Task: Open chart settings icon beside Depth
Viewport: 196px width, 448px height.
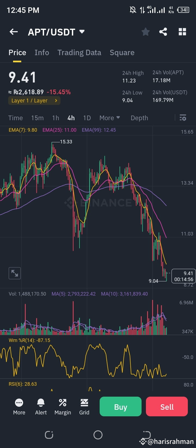Action: [183, 118]
